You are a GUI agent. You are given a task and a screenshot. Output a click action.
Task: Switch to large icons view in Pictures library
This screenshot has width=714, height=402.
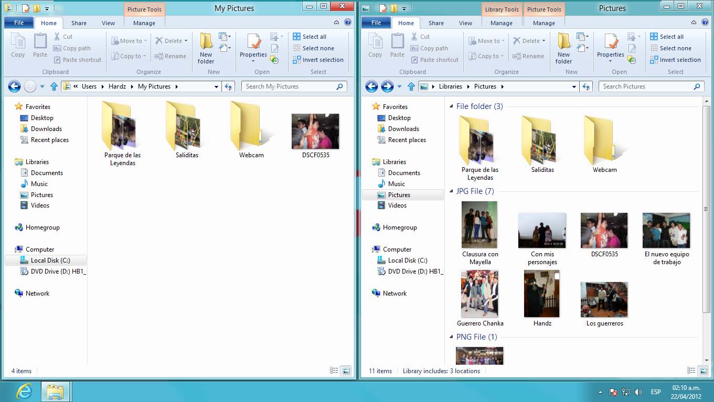click(x=703, y=371)
